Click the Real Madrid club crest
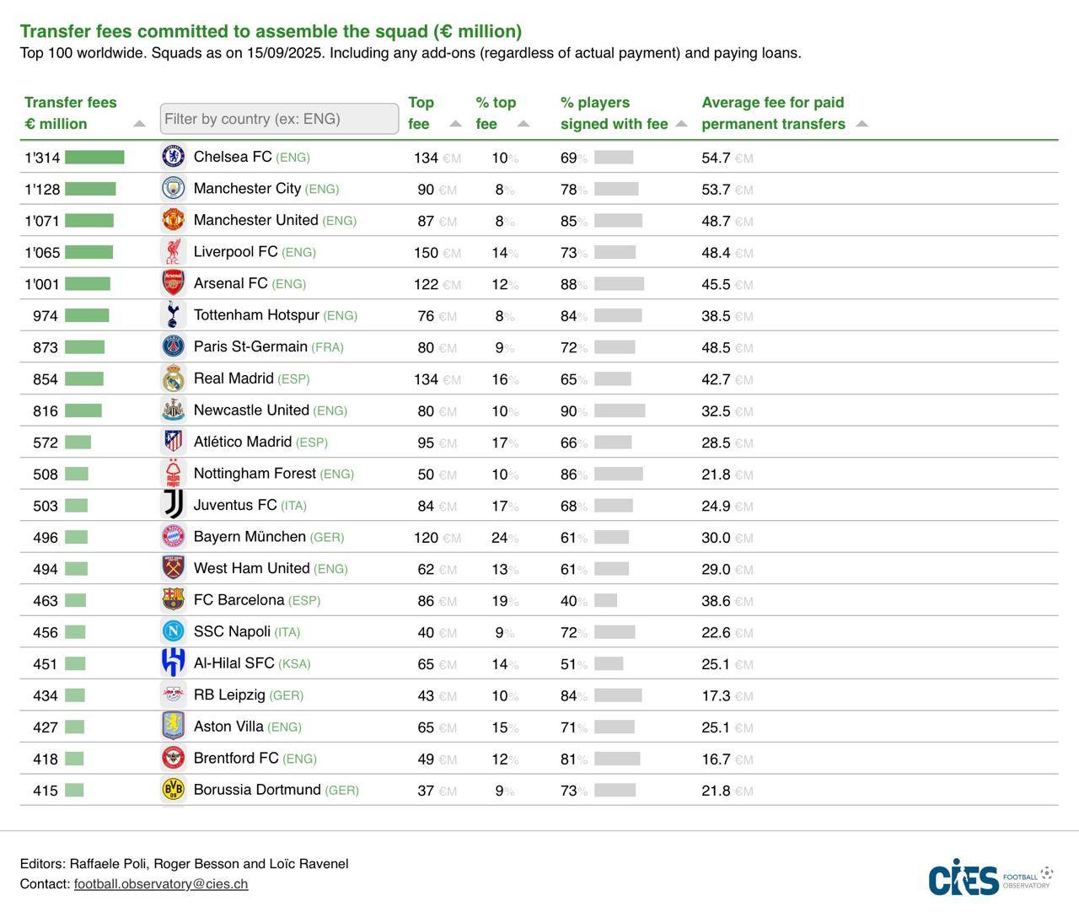 (x=173, y=378)
